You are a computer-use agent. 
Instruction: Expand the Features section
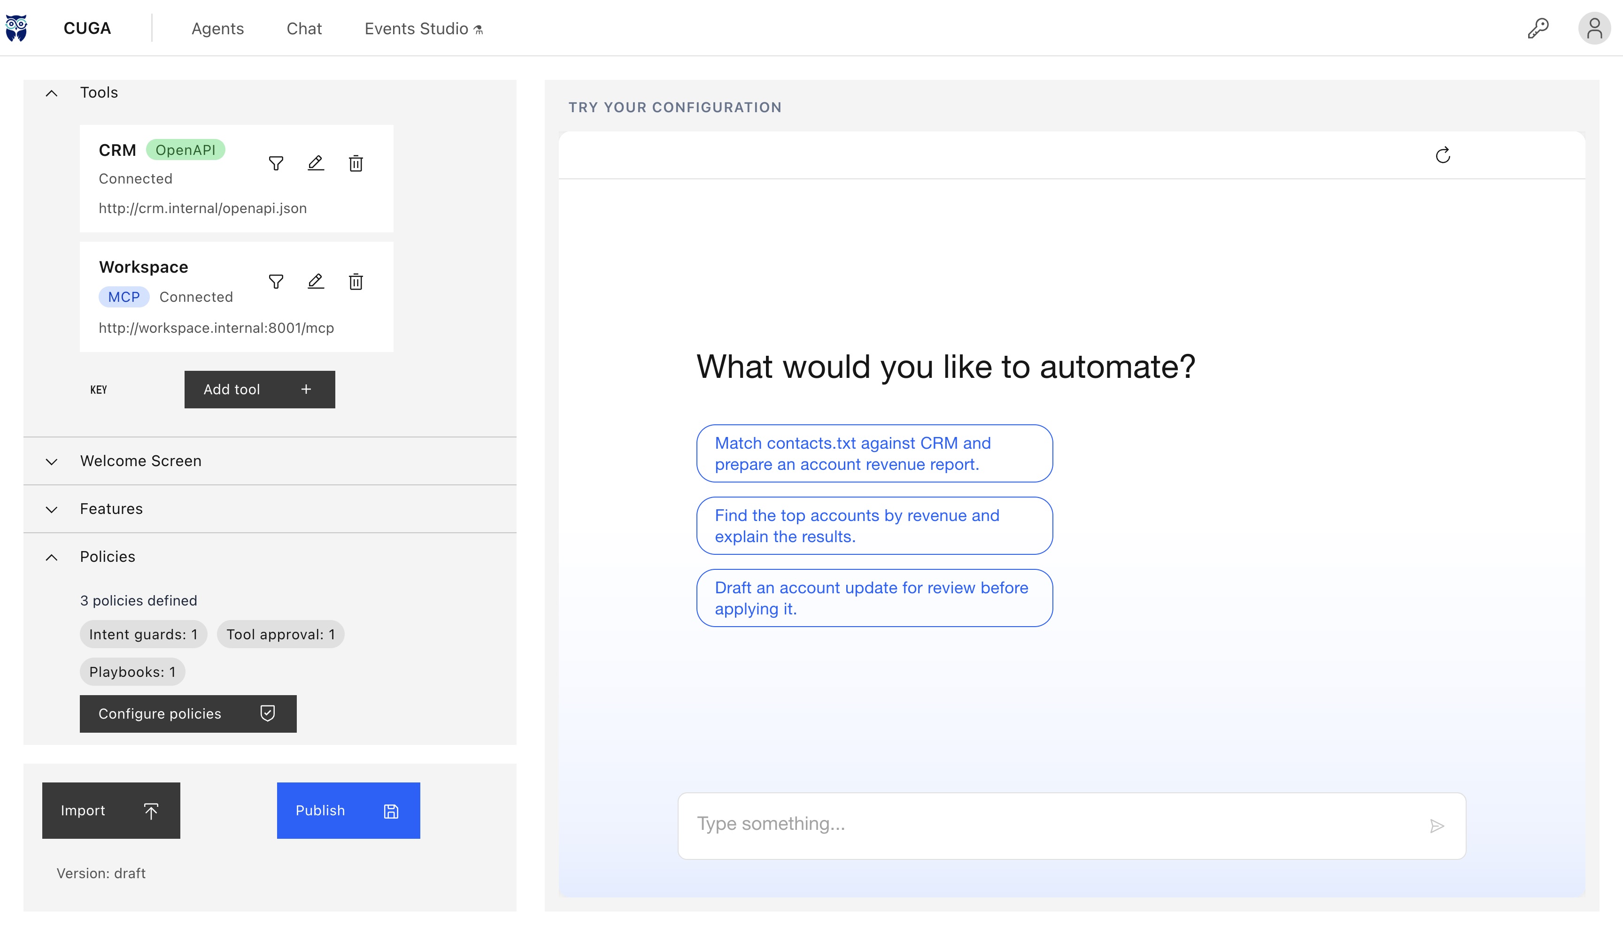(x=52, y=509)
